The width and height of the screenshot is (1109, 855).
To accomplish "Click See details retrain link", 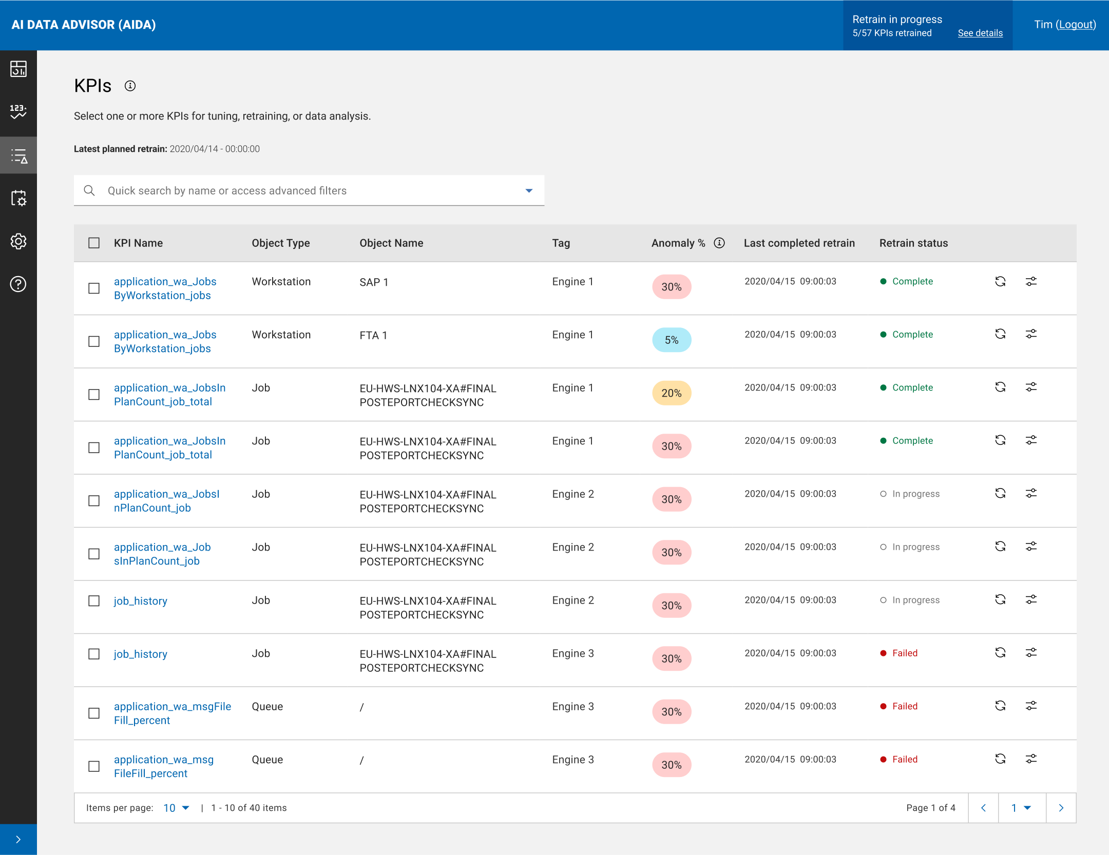I will [980, 33].
